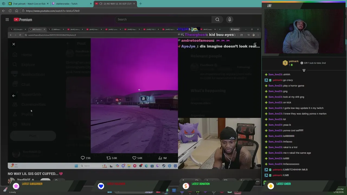Open the video title NO WAY LIL SIS GOT CUFFED
Screen dimensions: 347x195
pos(35,174)
